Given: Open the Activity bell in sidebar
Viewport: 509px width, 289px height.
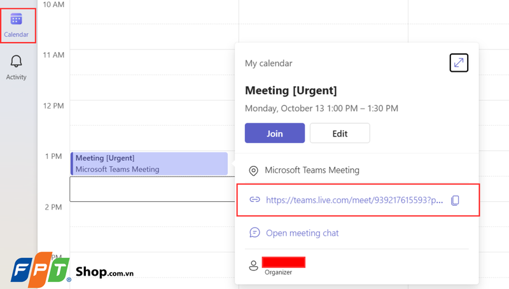Looking at the screenshot, I should pos(17,68).
